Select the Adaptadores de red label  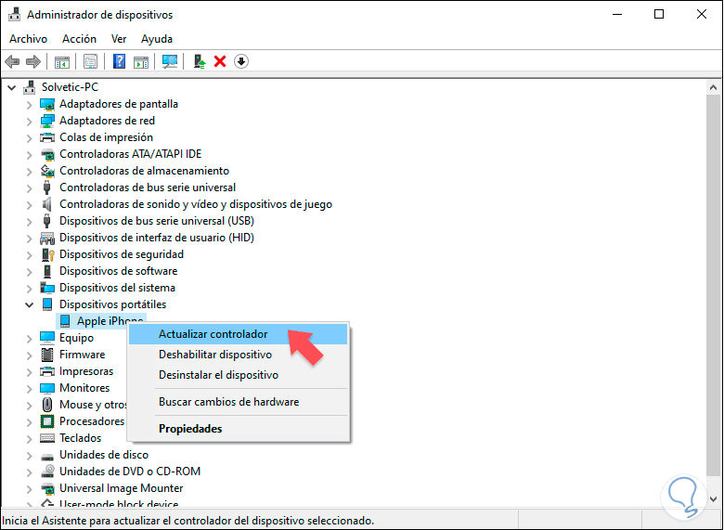[107, 121]
